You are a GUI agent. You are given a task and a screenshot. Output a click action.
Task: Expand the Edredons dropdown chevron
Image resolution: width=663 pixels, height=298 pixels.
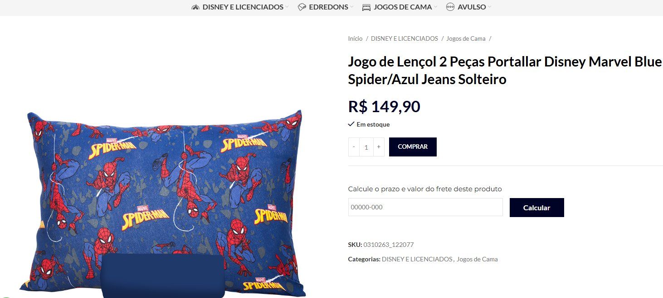tap(352, 7)
